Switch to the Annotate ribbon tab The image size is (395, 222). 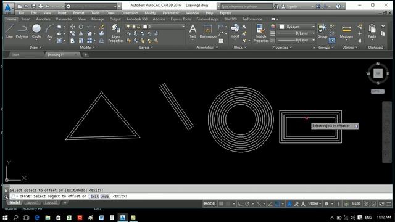click(43, 19)
